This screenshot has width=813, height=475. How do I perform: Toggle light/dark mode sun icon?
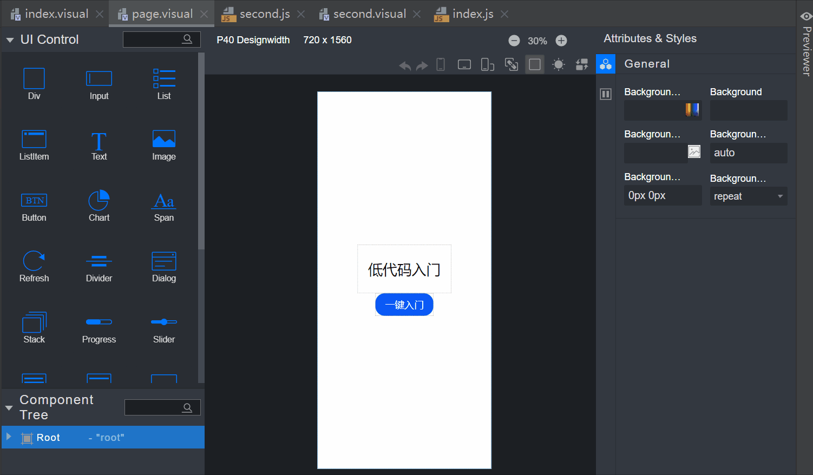[x=559, y=65]
